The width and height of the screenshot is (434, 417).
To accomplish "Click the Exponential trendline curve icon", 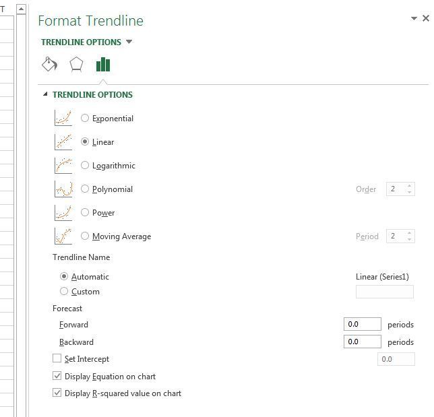I will (x=63, y=118).
